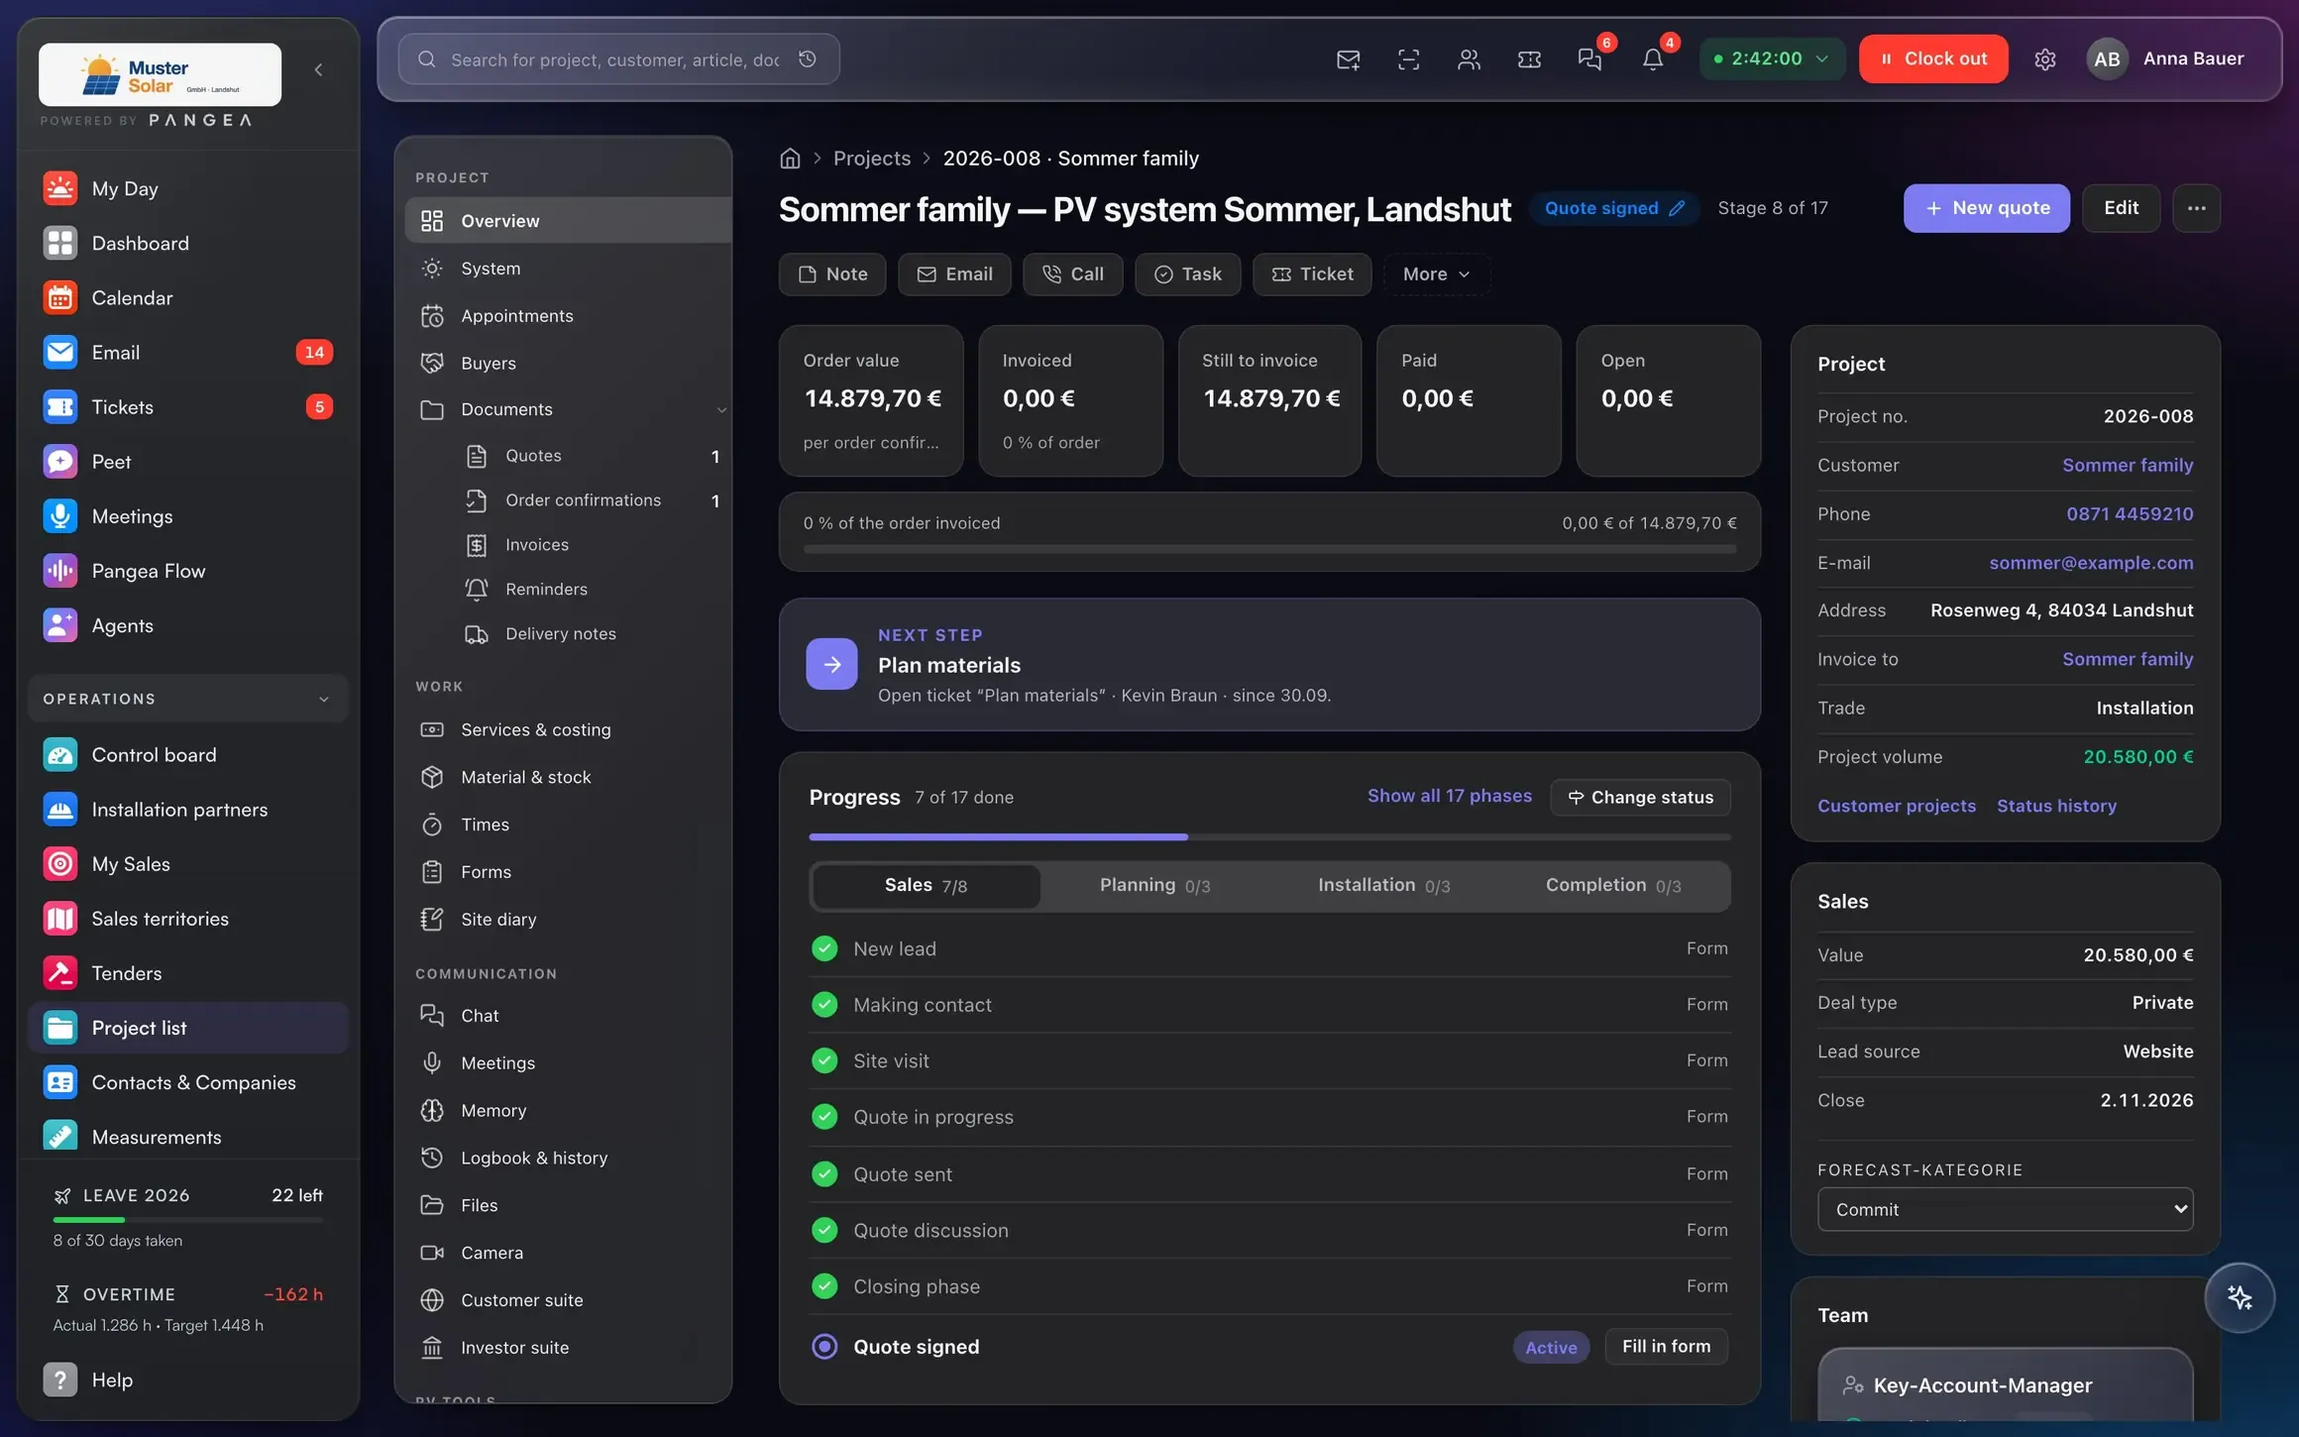Open Site diary in project menu
The height and width of the screenshot is (1437, 2299).
568,920
